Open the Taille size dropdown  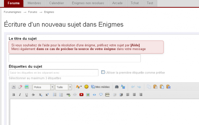[x=64, y=87]
